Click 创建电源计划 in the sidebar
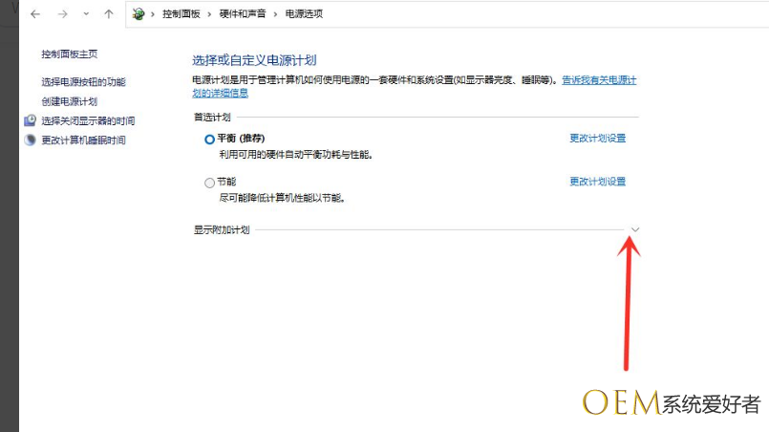 coord(70,101)
